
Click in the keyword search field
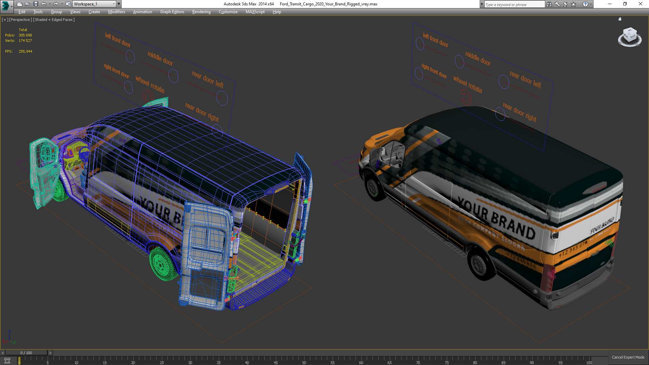pos(514,4)
